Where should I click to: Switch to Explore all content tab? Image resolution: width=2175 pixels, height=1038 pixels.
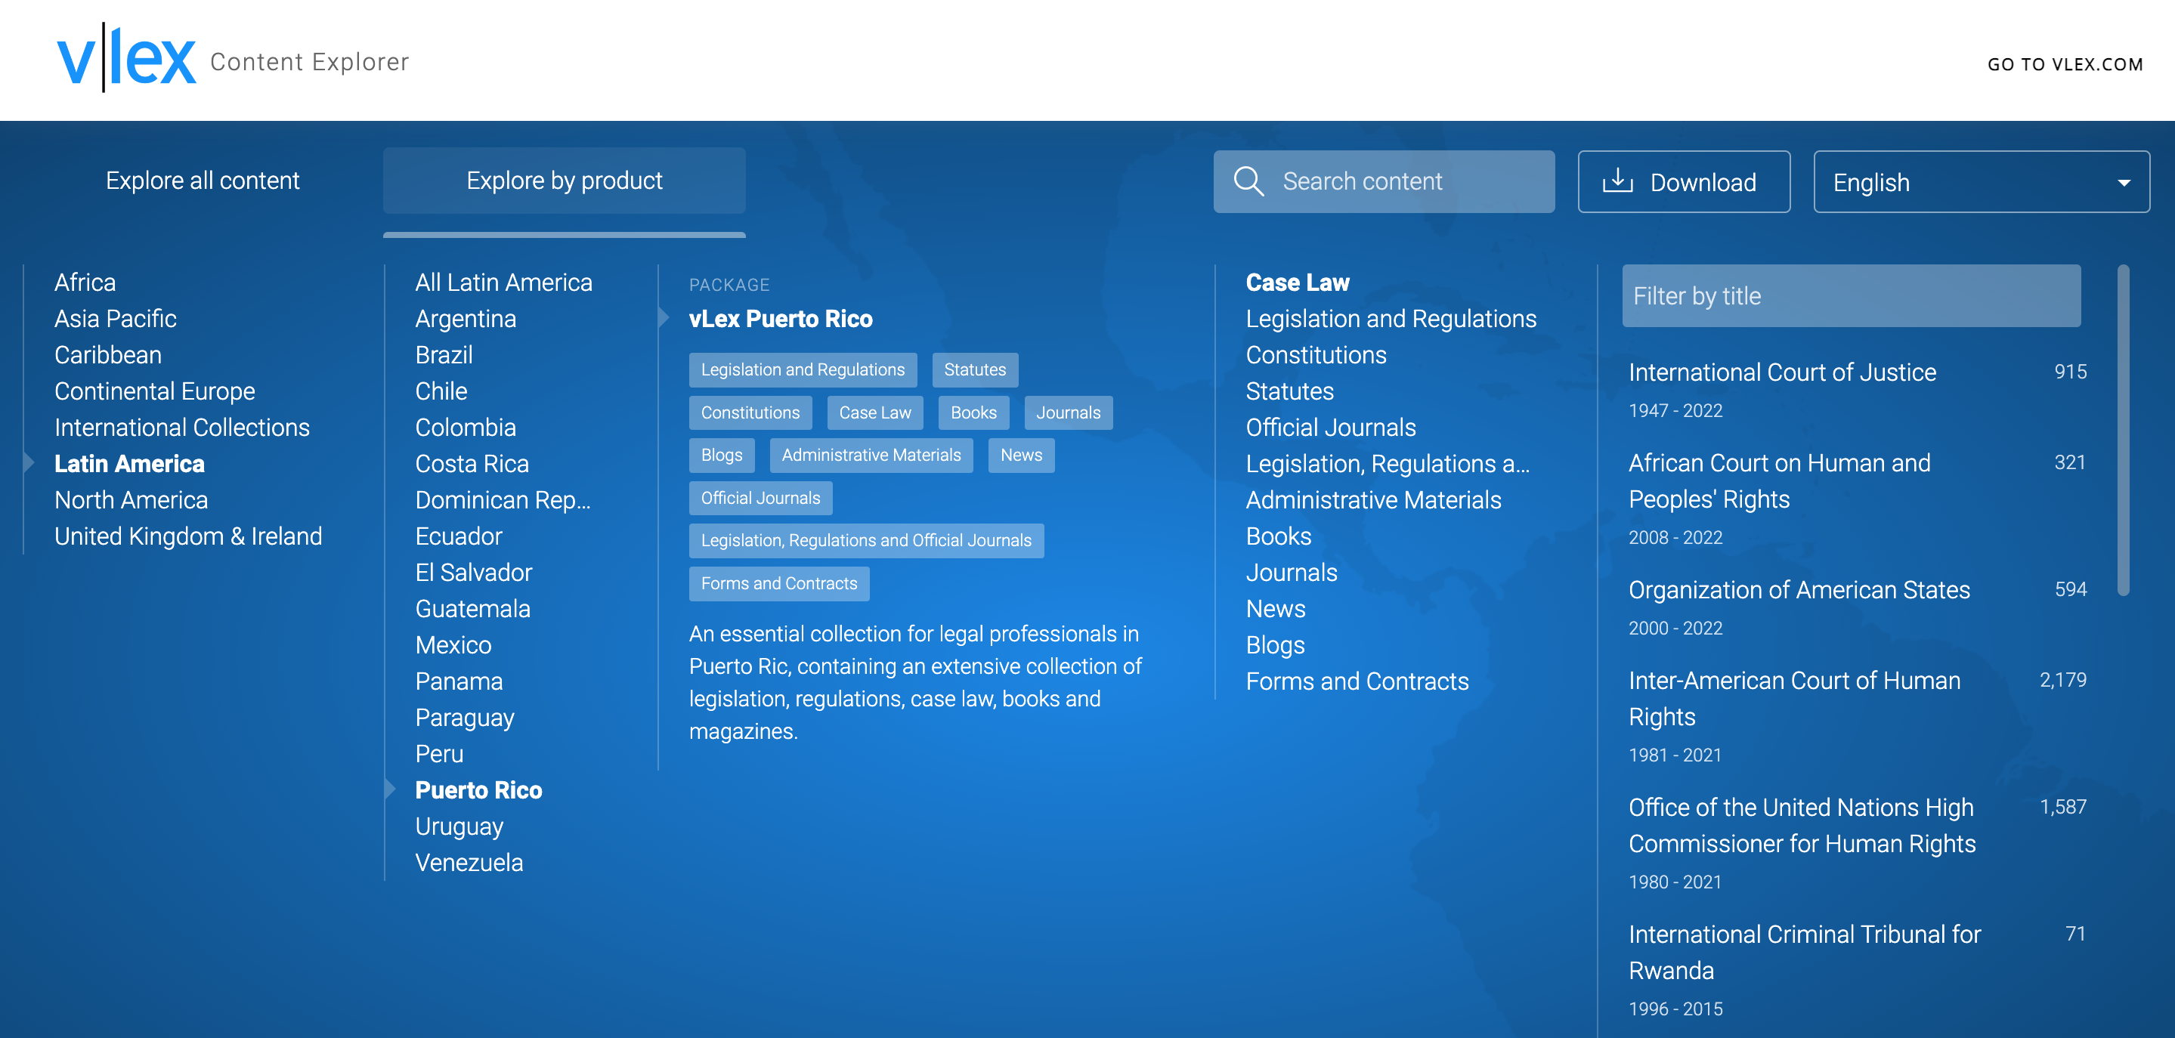203,181
